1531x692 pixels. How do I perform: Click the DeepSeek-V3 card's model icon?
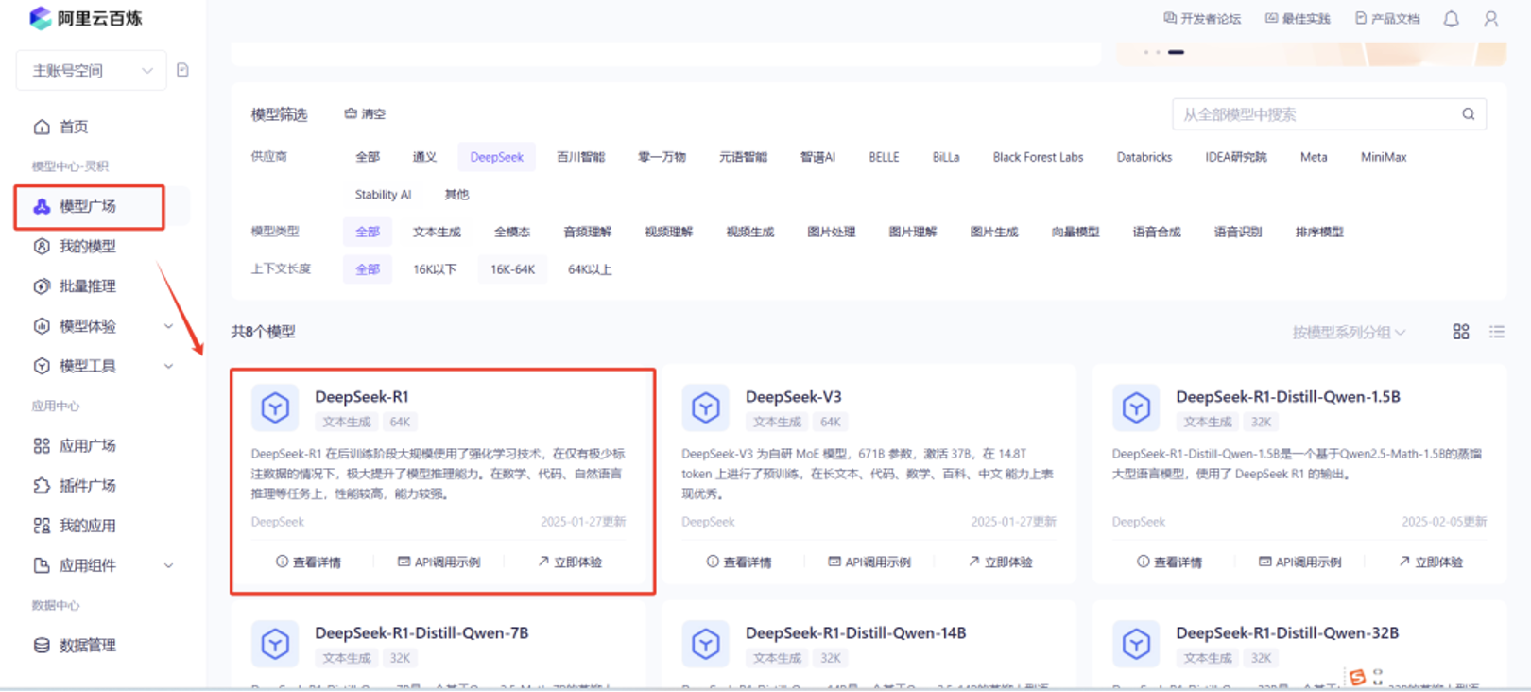(706, 407)
